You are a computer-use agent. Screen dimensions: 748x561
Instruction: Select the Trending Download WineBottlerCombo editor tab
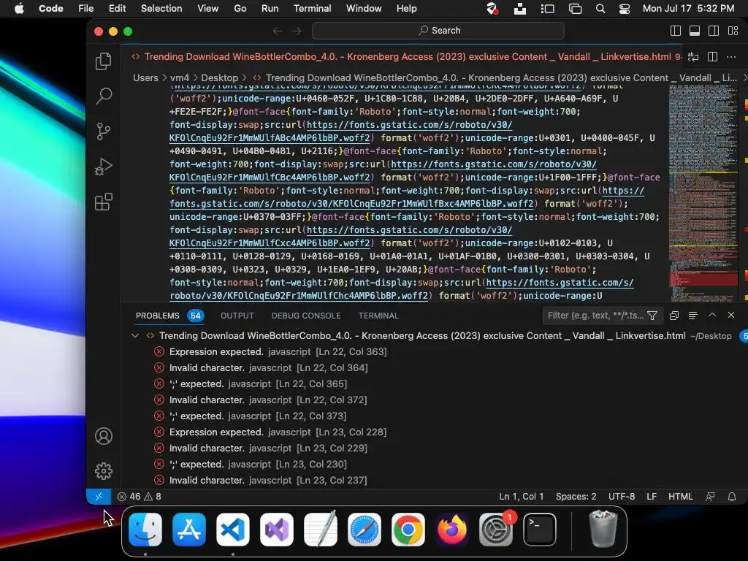[403, 57]
